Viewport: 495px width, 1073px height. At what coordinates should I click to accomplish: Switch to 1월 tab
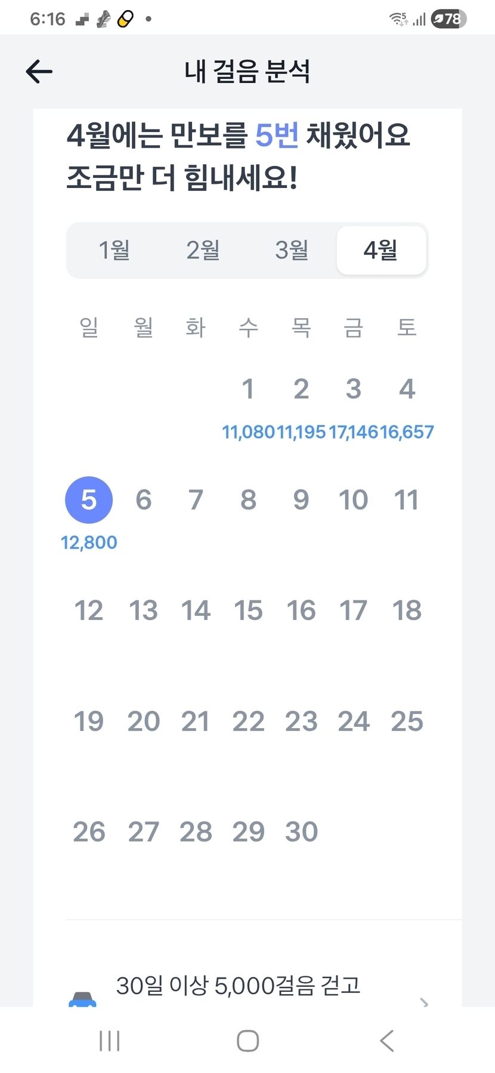114,250
